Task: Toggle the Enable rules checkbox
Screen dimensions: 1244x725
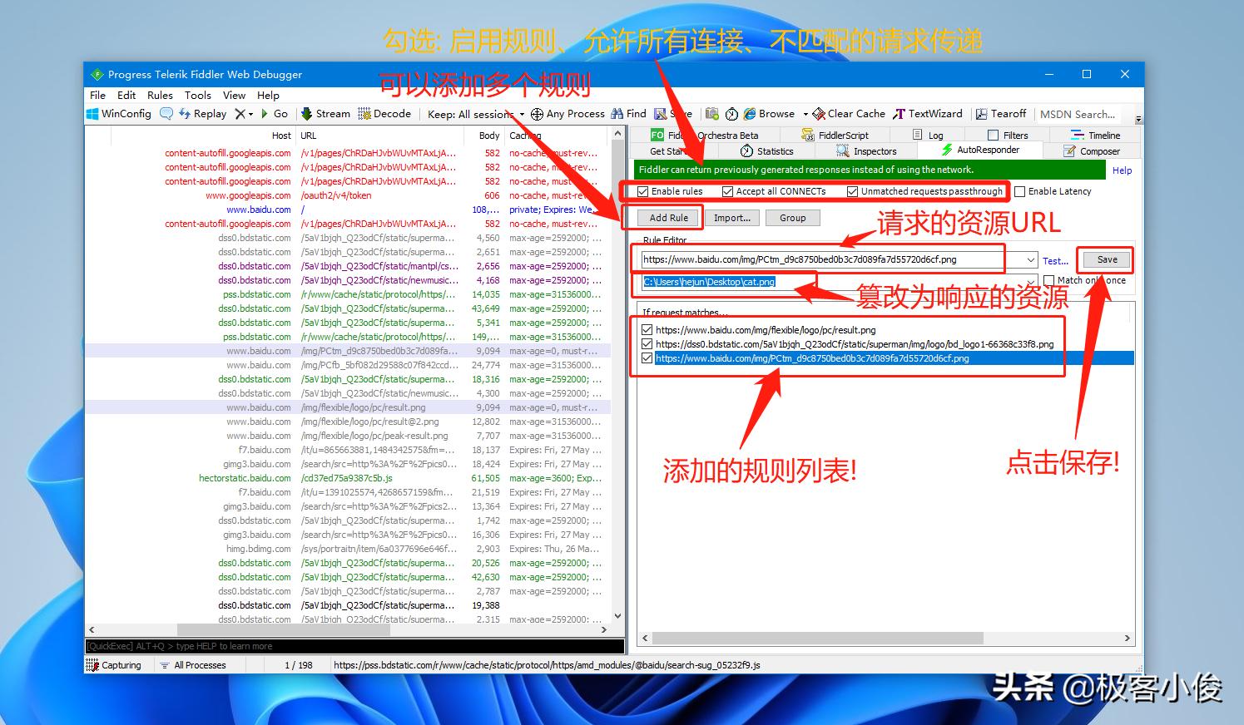Action: point(643,192)
